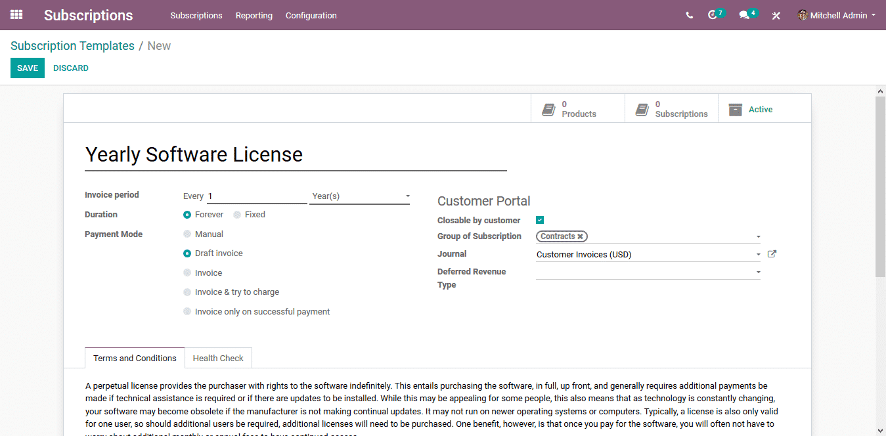Viewport: 886px width, 436px height.
Task: Open the conversations chat icon
Action: (x=744, y=15)
